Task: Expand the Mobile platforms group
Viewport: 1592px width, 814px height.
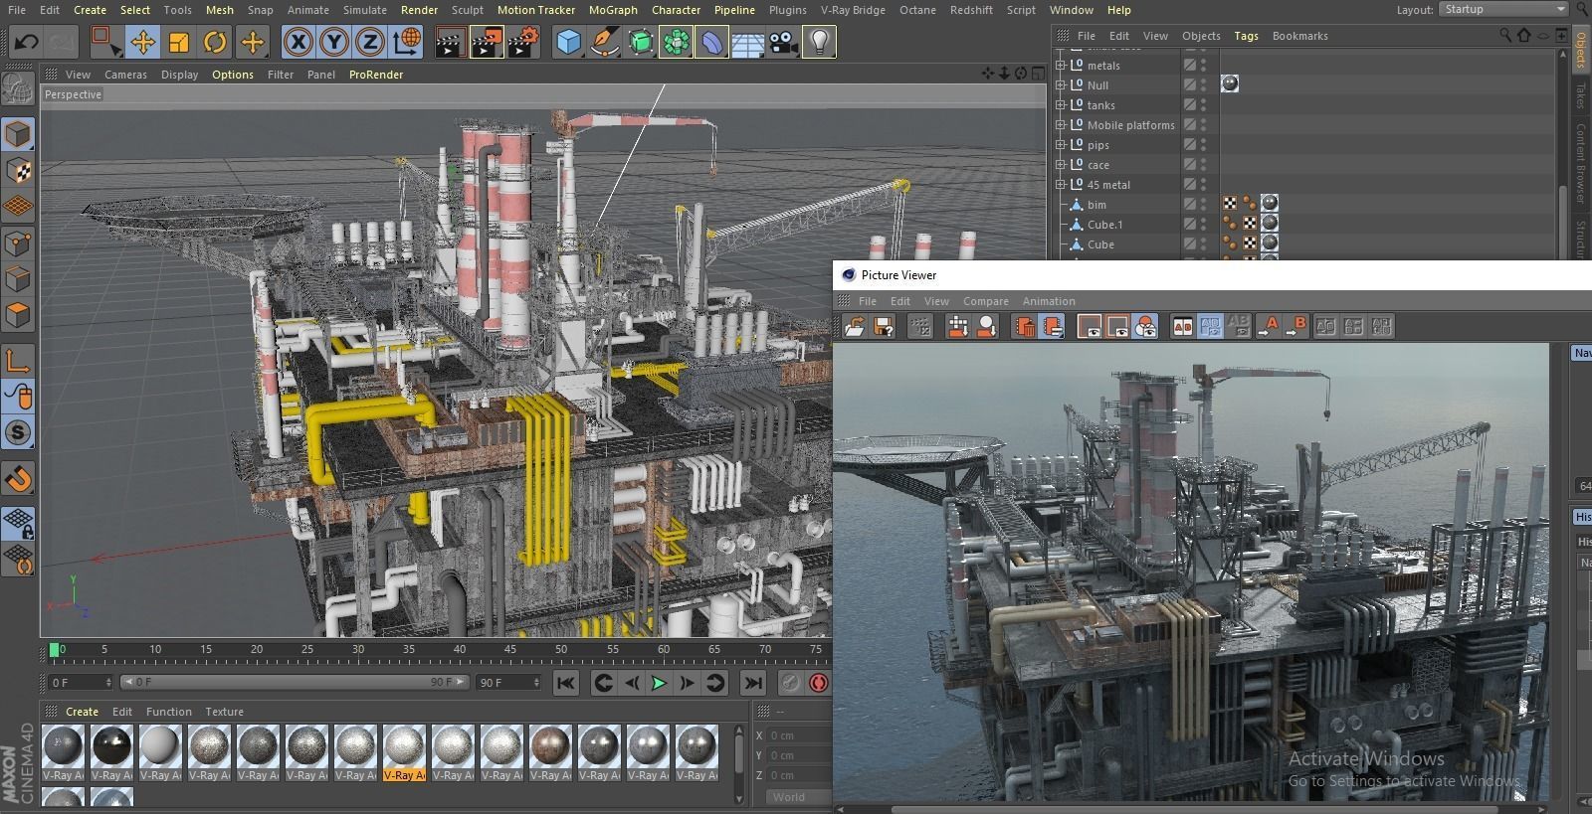Action: tap(1061, 125)
